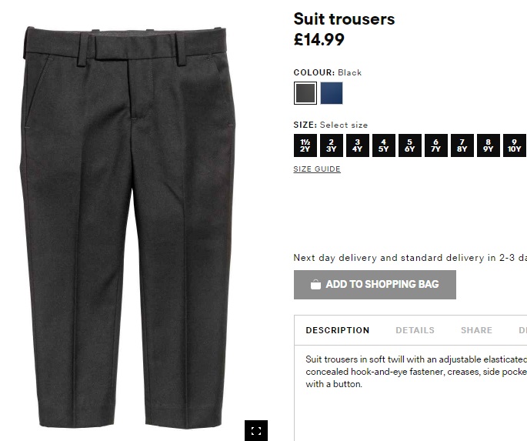Select the navy blue colour swatch
527x441 pixels.
pos(332,93)
